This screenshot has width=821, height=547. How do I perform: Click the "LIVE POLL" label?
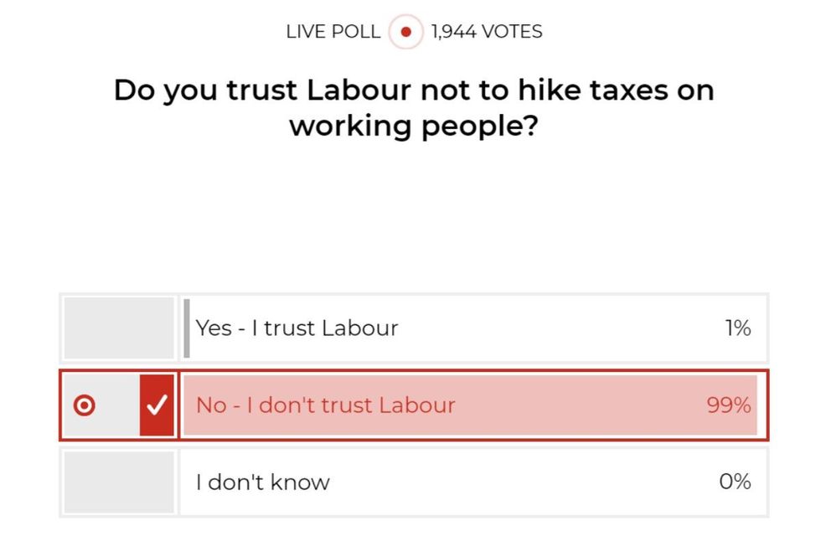[333, 32]
